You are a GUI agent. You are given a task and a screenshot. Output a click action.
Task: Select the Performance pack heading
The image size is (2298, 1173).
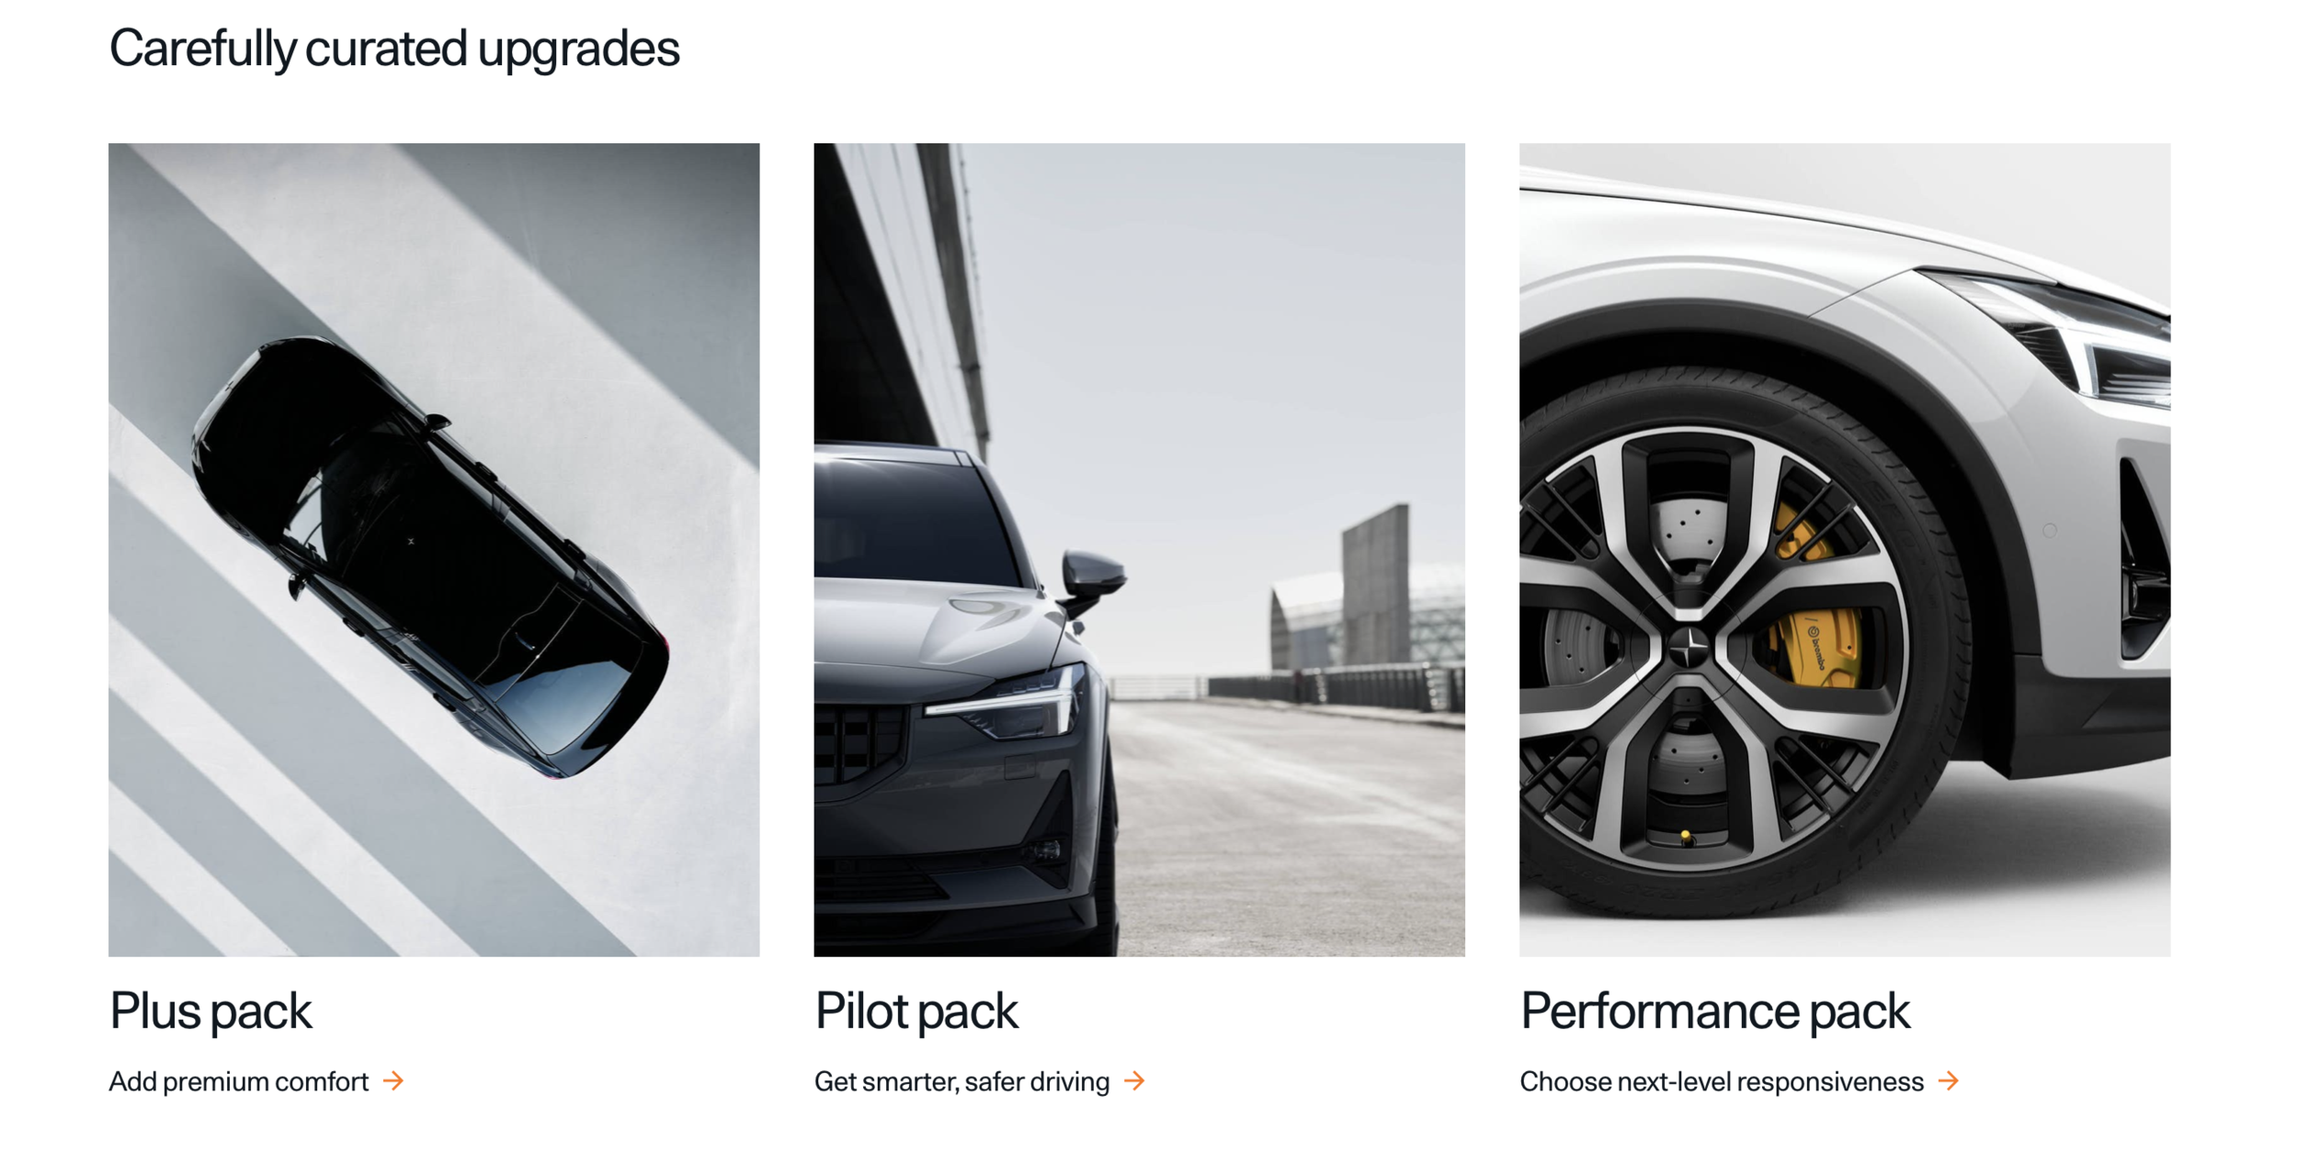[1715, 1012]
